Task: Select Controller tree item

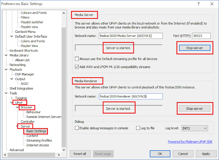Action: [x=28, y=122]
